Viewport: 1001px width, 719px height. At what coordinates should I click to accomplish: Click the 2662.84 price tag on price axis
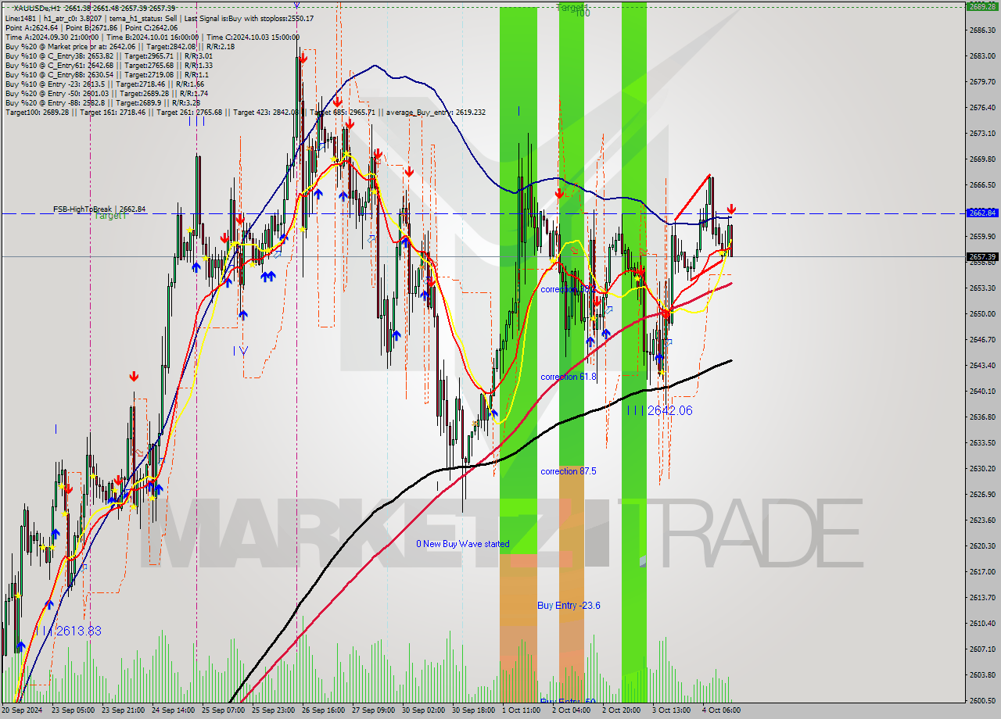pos(981,213)
